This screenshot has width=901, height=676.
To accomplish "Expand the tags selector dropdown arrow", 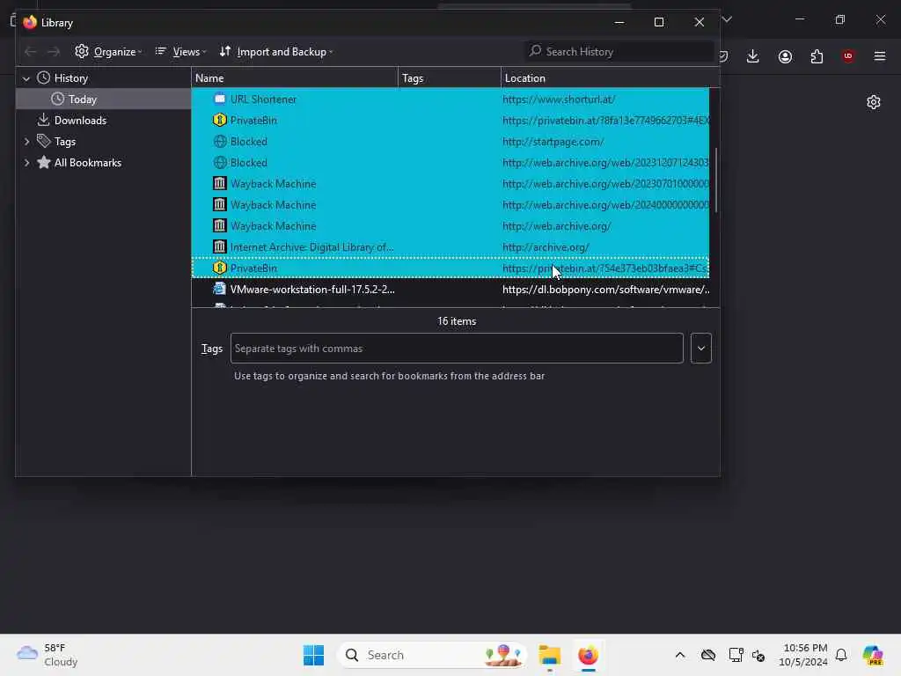I will (x=701, y=349).
